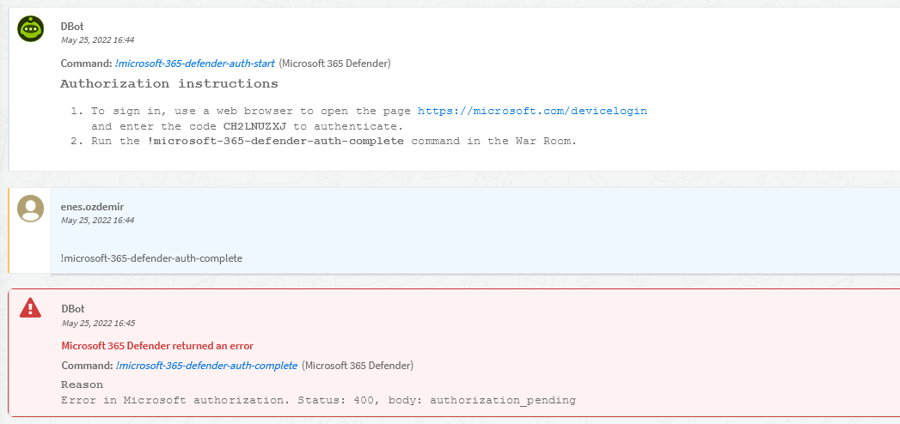
Task: Click the red warning triangle icon
Action: coord(30,308)
